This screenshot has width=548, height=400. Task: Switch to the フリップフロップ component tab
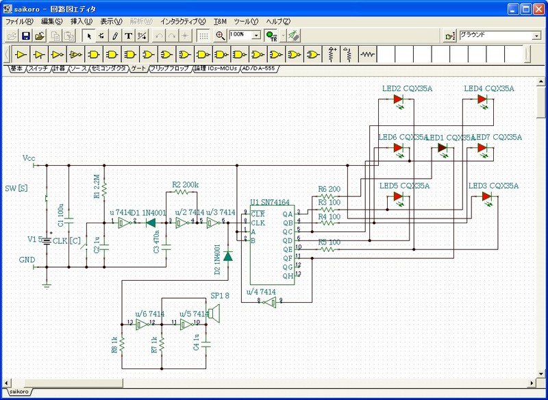click(x=169, y=69)
